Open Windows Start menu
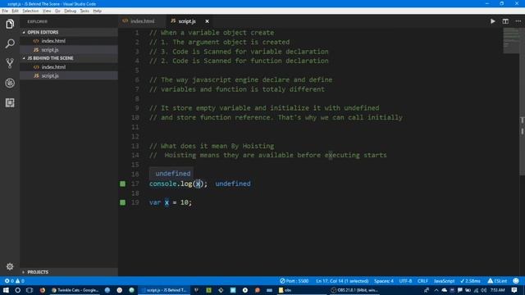 (6, 290)
